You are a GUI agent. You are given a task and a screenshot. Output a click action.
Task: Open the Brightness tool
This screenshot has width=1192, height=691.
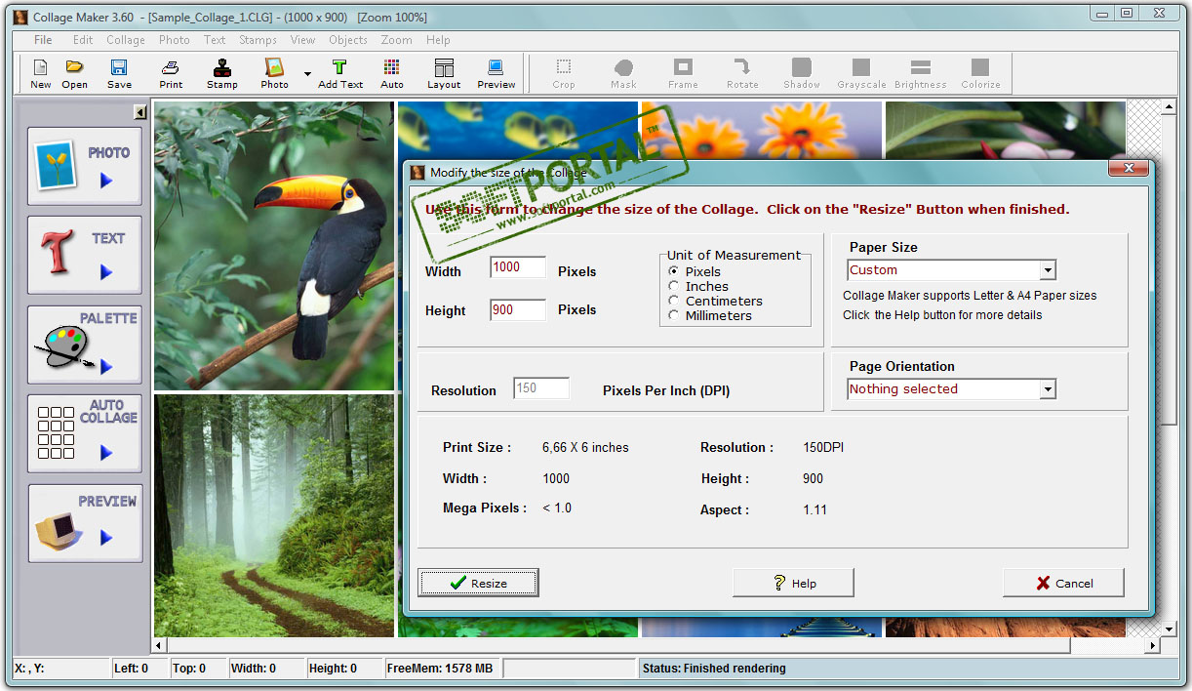point(921,73)
